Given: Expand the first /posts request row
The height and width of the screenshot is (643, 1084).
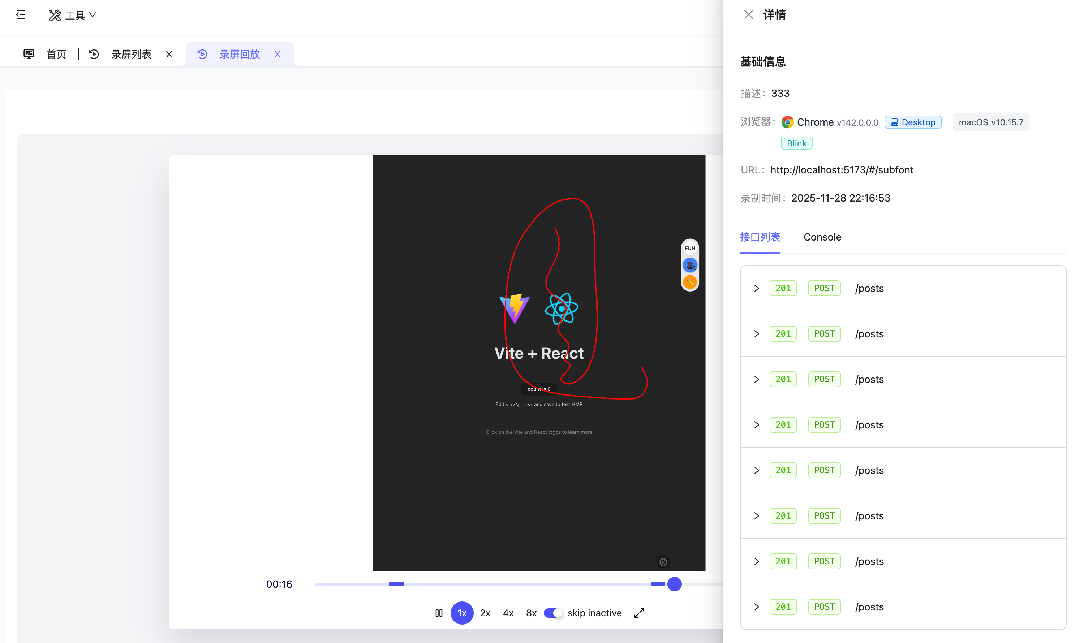Looking at the screenshot, I should (x=756, y=288).
